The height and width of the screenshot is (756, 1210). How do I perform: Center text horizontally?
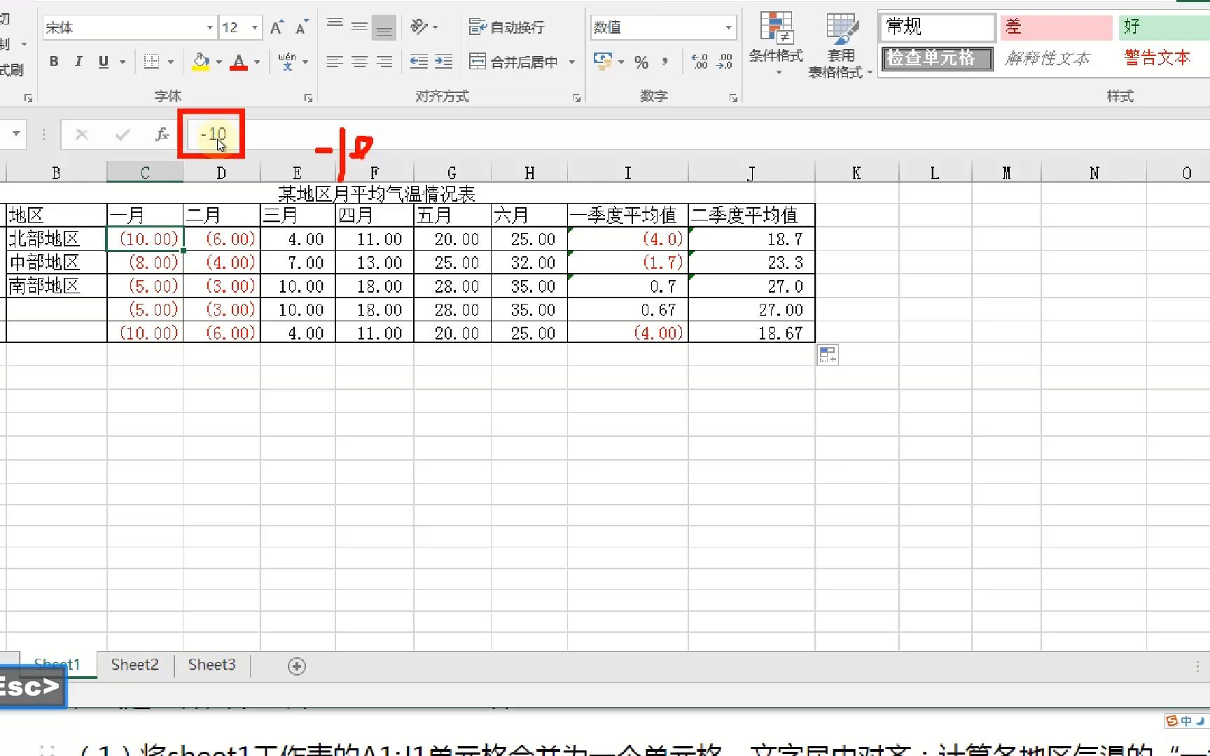point(360,62)
